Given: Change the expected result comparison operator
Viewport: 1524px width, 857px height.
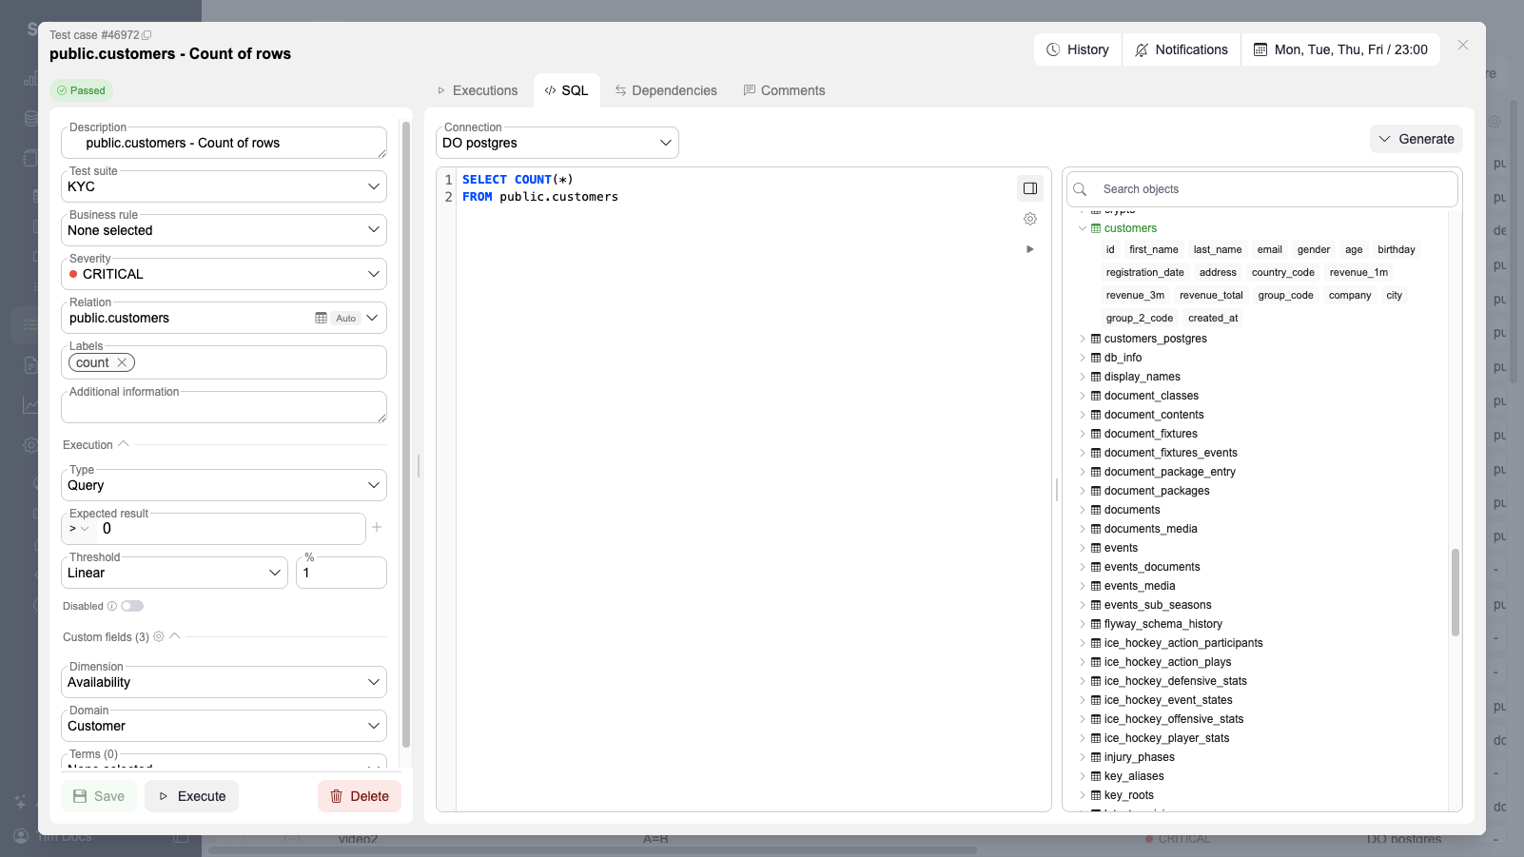Looking at the screenshot, I should point(79,529).
